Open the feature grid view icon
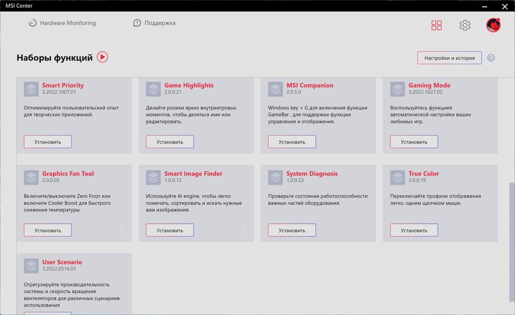 coord(436,25)
